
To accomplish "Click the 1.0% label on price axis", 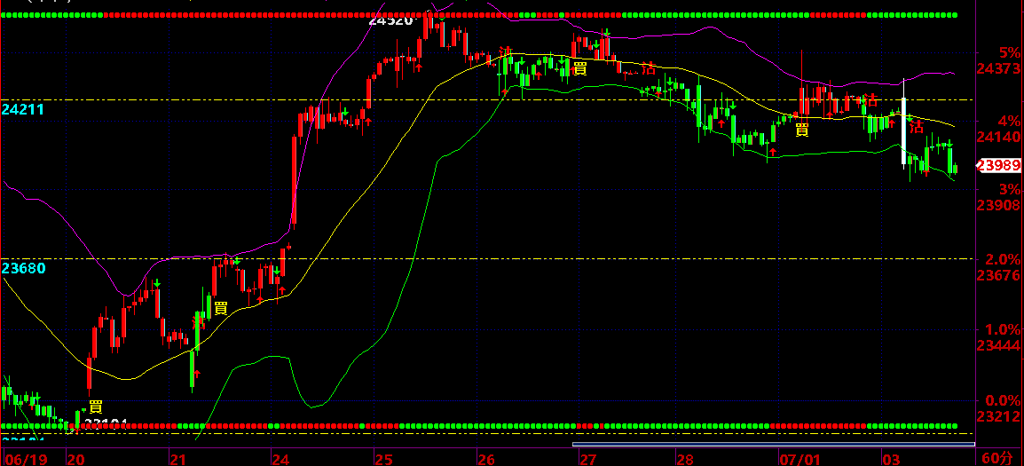I will (x=1003, y=328).
